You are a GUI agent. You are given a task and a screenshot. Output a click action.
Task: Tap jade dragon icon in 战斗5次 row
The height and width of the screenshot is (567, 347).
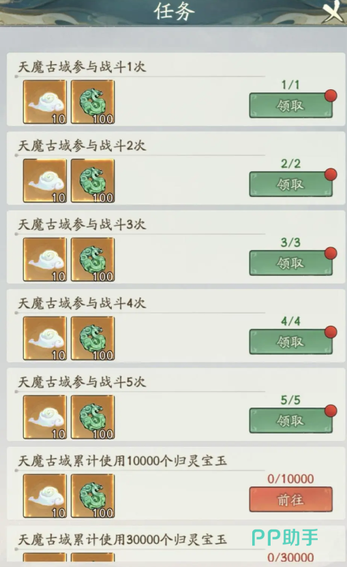point(93,417)
